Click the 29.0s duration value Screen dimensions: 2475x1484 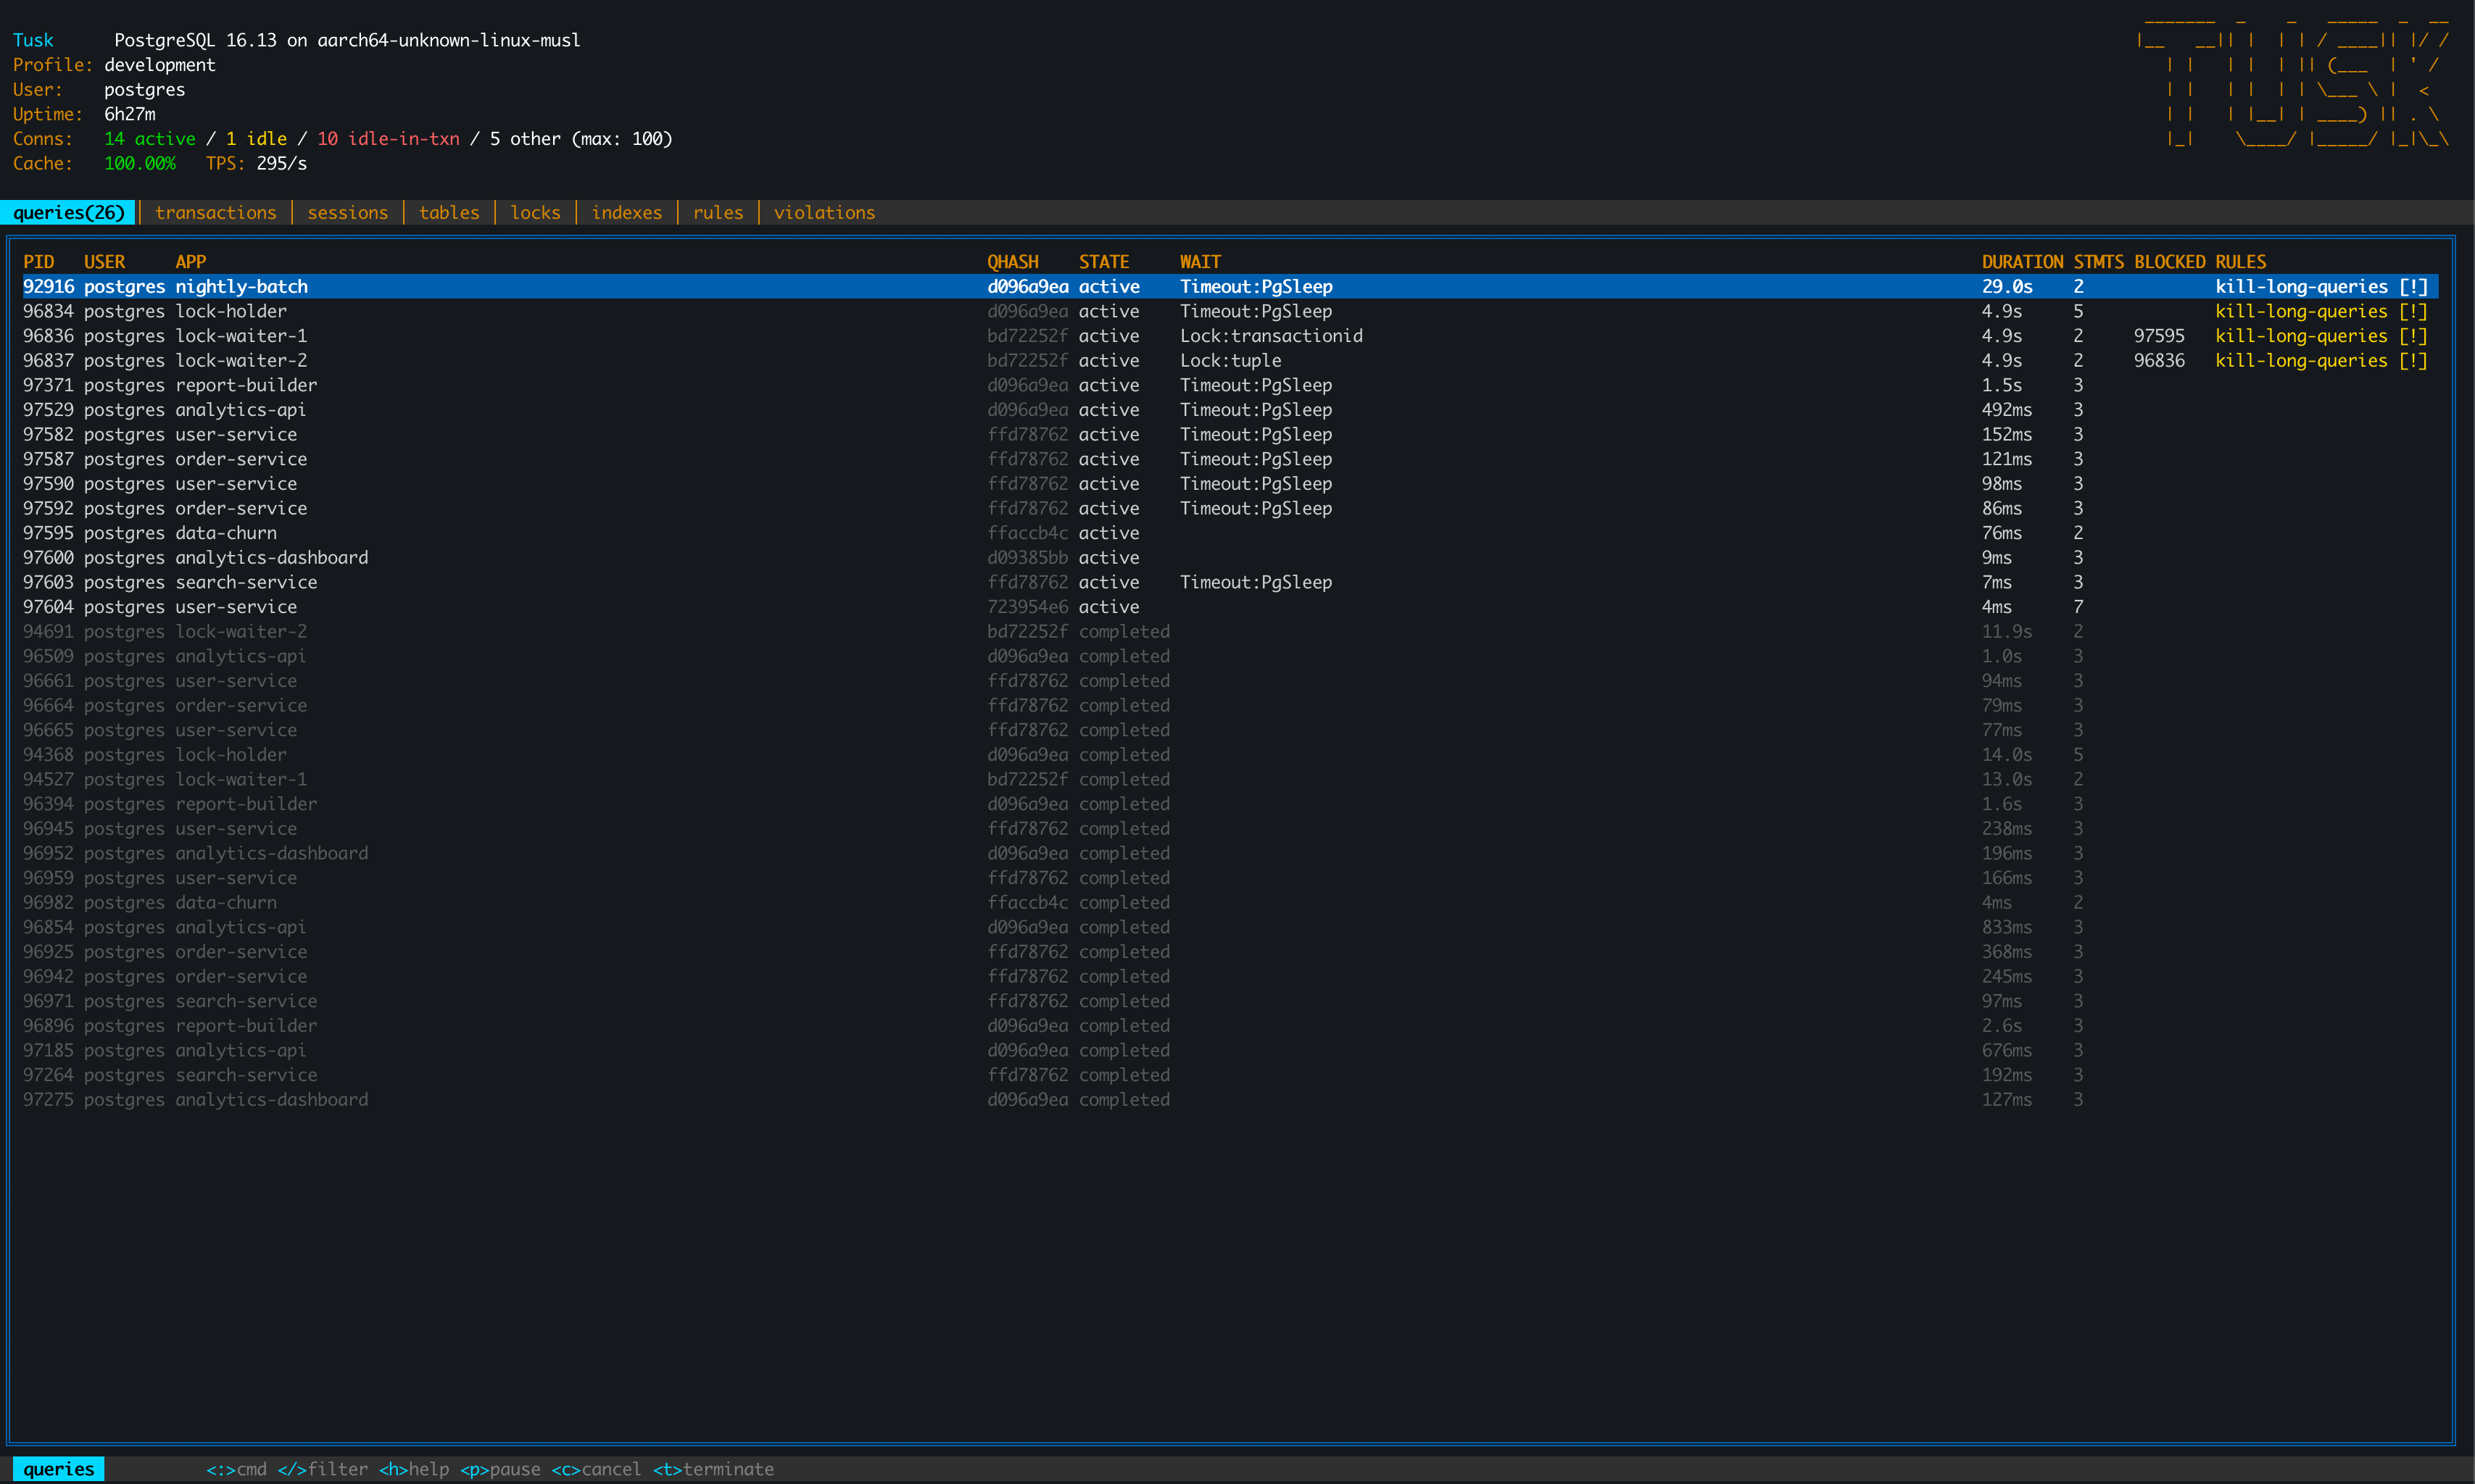click(2007, 286)
